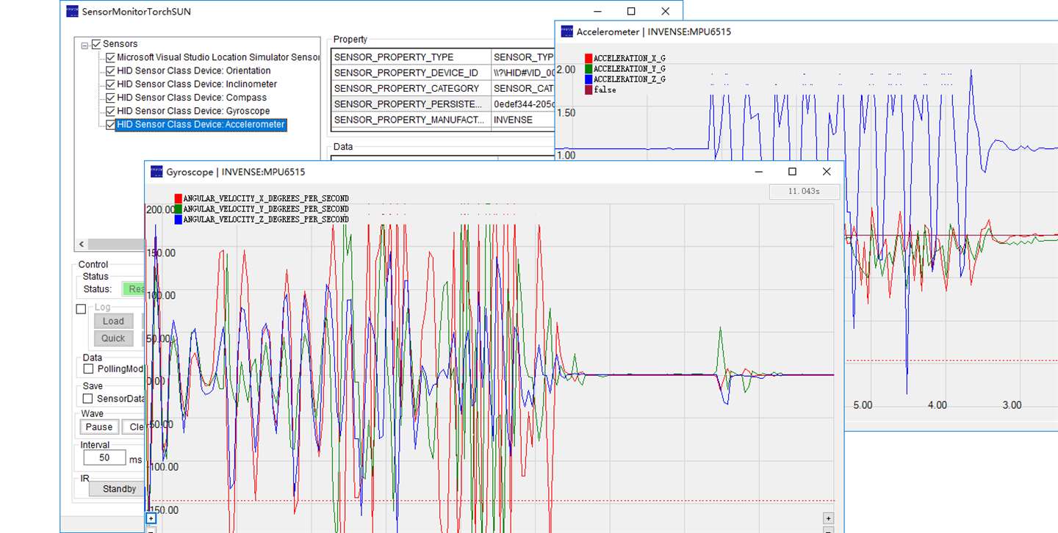Click the red ANGULAR_VELOCITY_X legend swatch
The image size is (1058, 533).
tap(179, 198)
